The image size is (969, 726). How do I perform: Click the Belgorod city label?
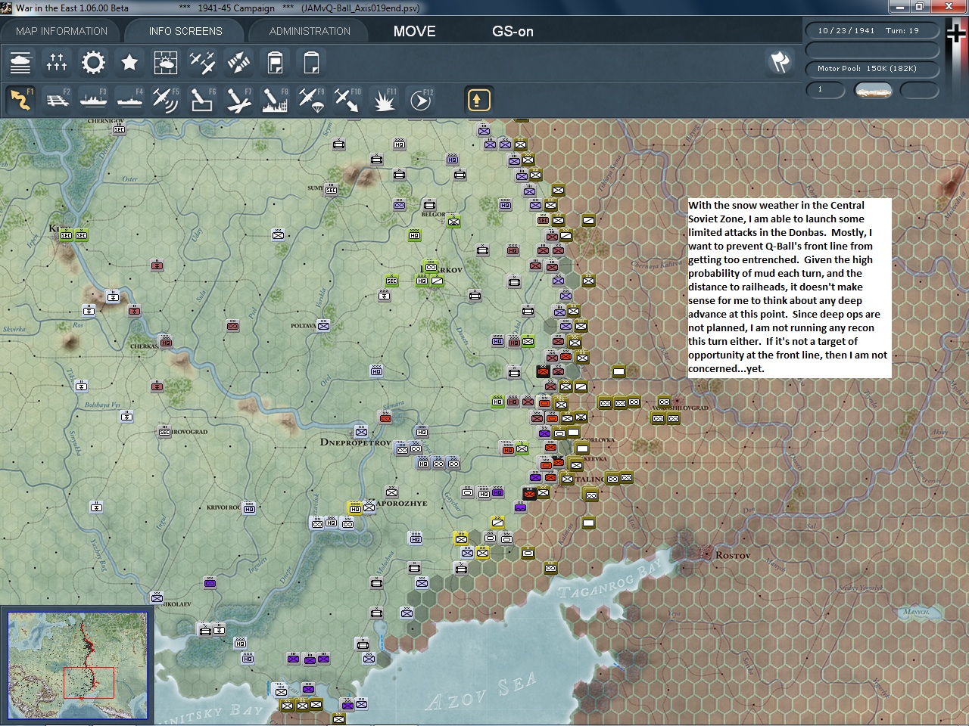pyautogui.click(x=433, y=214)
